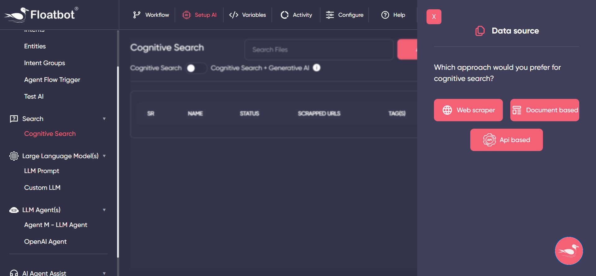Open the Setup AI menu
Screen dimensions: 596x276
[199, 15]
